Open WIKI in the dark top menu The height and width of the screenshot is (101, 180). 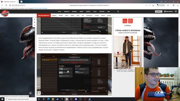109,12
